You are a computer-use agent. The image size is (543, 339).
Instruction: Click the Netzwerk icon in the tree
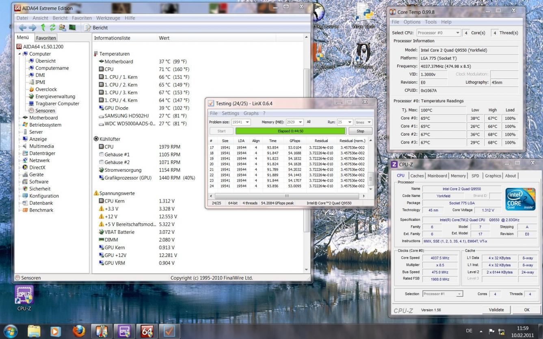[x=25, y=160]
